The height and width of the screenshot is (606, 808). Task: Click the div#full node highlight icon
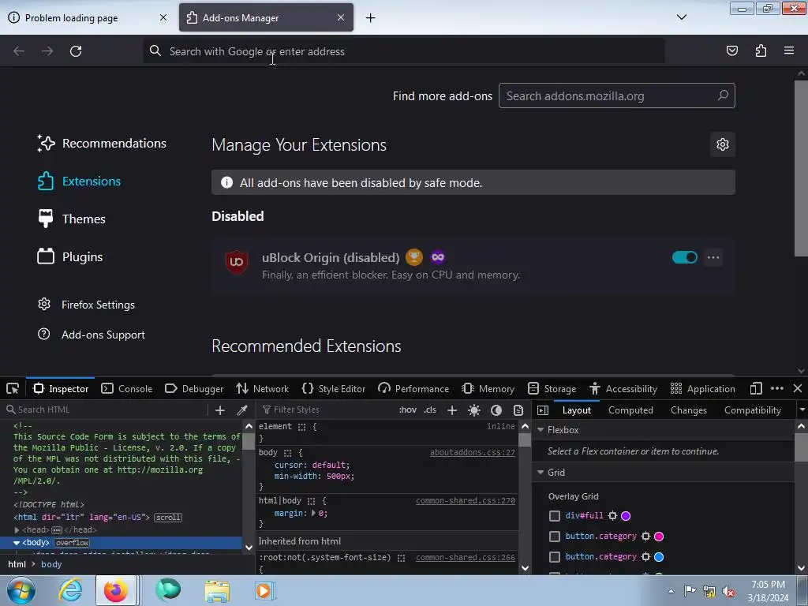(612, 516)
